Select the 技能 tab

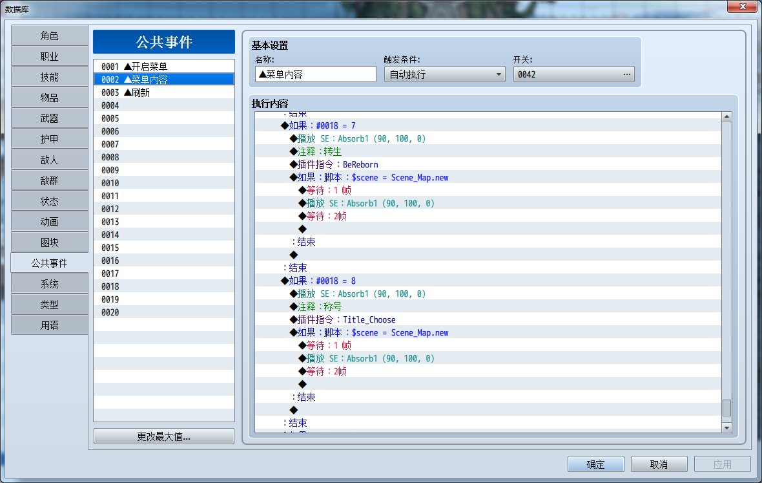coord(50,78)
